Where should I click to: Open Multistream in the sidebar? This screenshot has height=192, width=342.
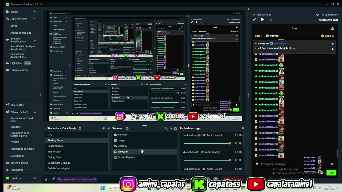click(x=17, y=156)
